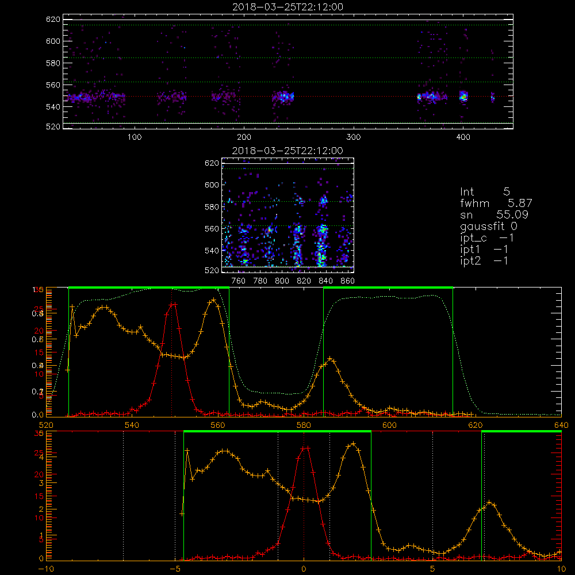The height and width of the screenshot is (575, 575).
Task: Click x-axis label 5 under the bottom plot
Action: pyautogui.click(x=432, y=569)
